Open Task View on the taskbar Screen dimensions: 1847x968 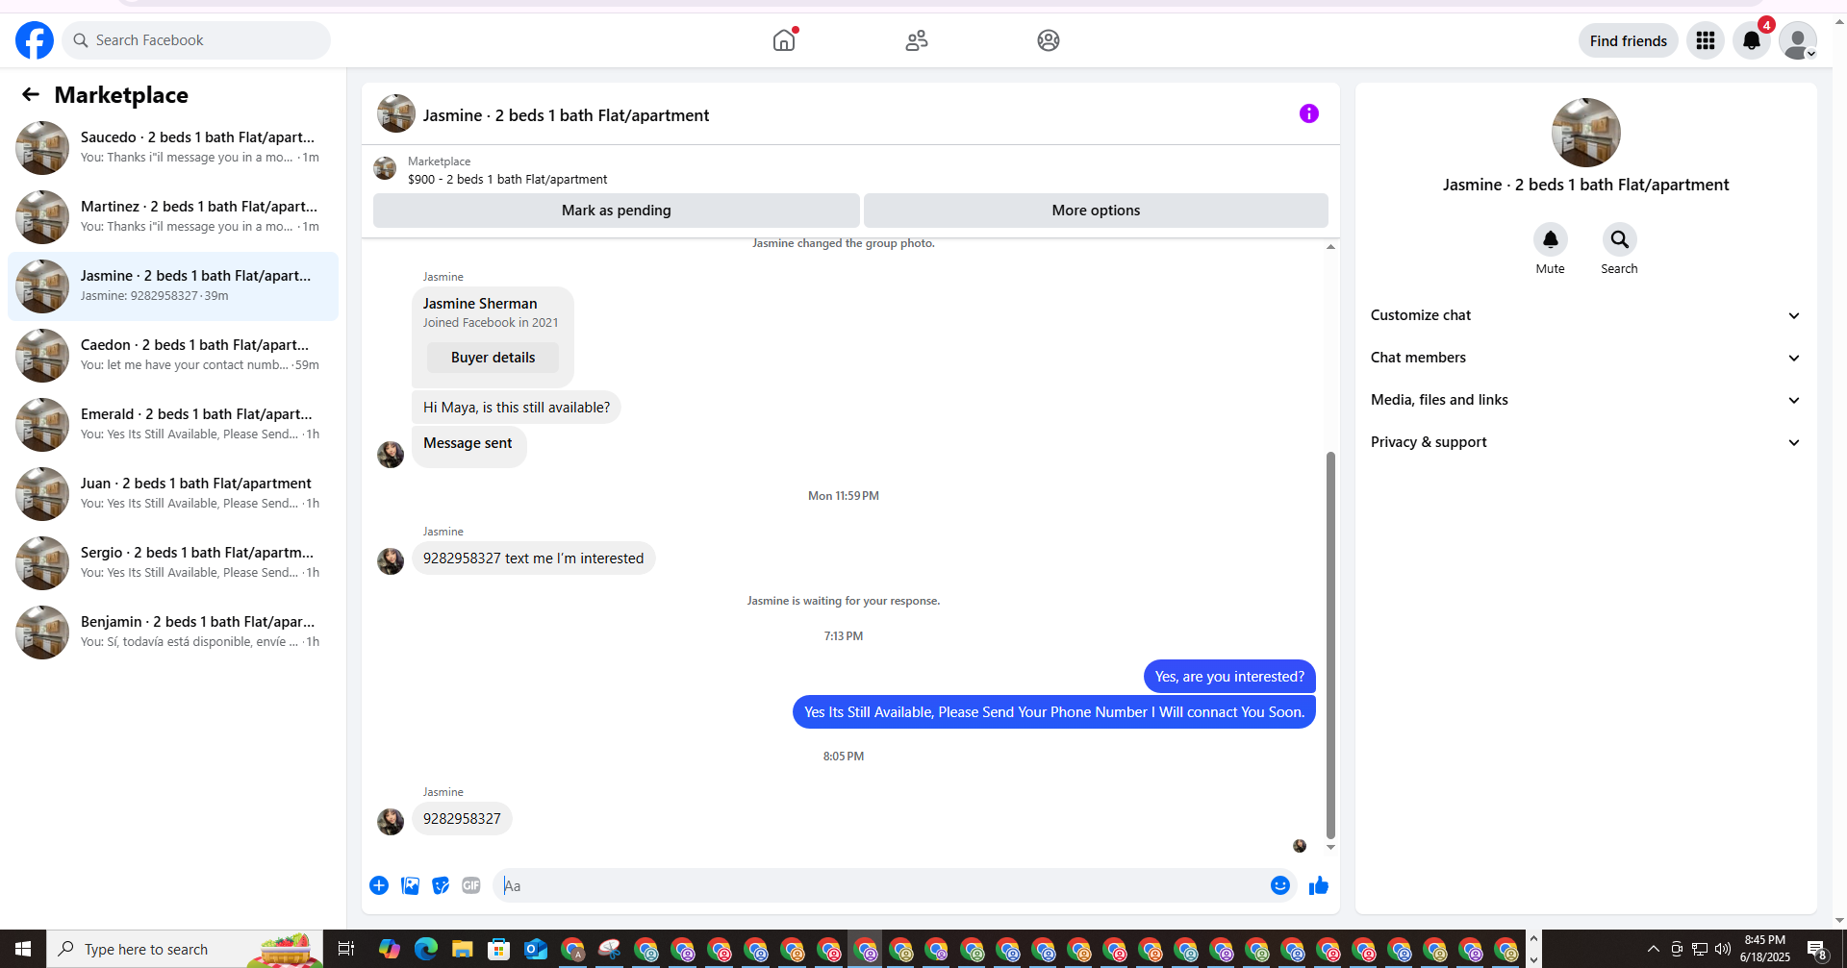pos(346,949)
